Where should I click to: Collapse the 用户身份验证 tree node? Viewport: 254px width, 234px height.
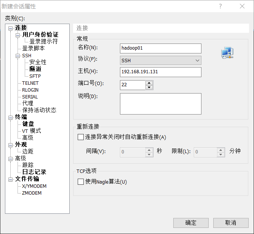pyautogui.click(x=18, y=35)
